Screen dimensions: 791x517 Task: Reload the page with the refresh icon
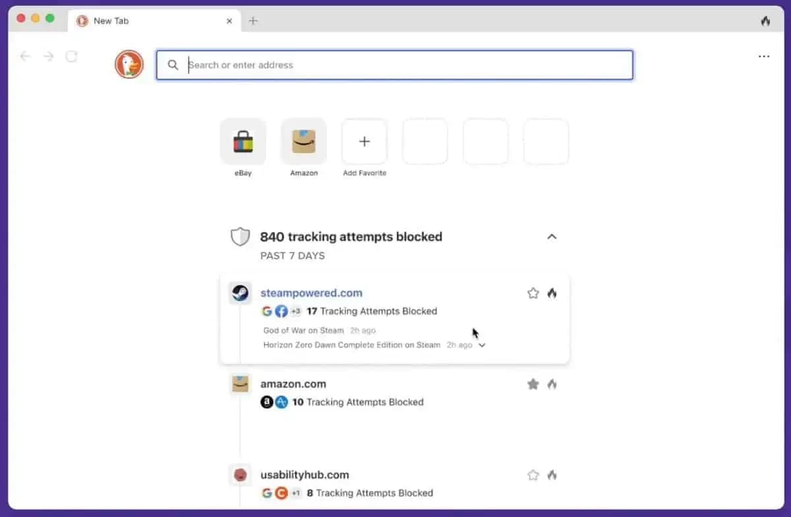71,56
